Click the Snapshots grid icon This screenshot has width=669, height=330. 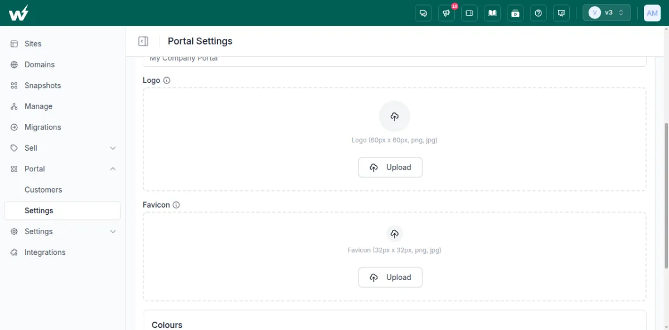(x=14, y=86)
